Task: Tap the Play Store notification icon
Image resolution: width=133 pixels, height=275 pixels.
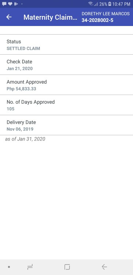Action: click(x=16, y=4)
